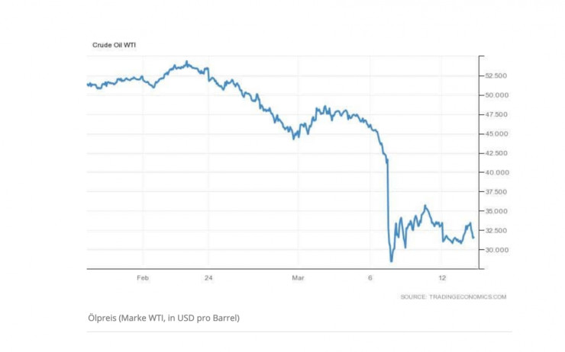The image size is (565, 352).
Task: Click the Mar date label on x-axis
Action: [x=299, y=279]
